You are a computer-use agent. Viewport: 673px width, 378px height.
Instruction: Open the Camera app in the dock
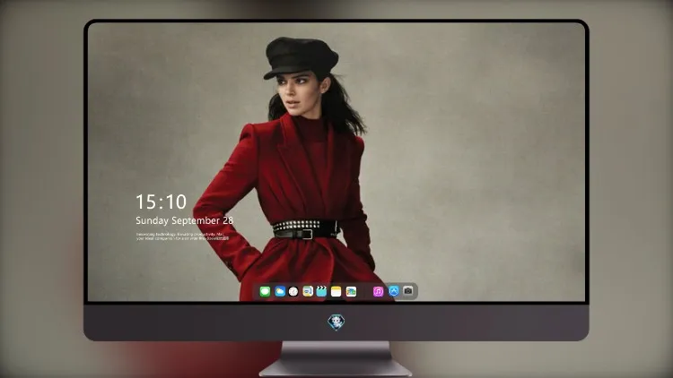pyautogui.click(x=408, y=291)
